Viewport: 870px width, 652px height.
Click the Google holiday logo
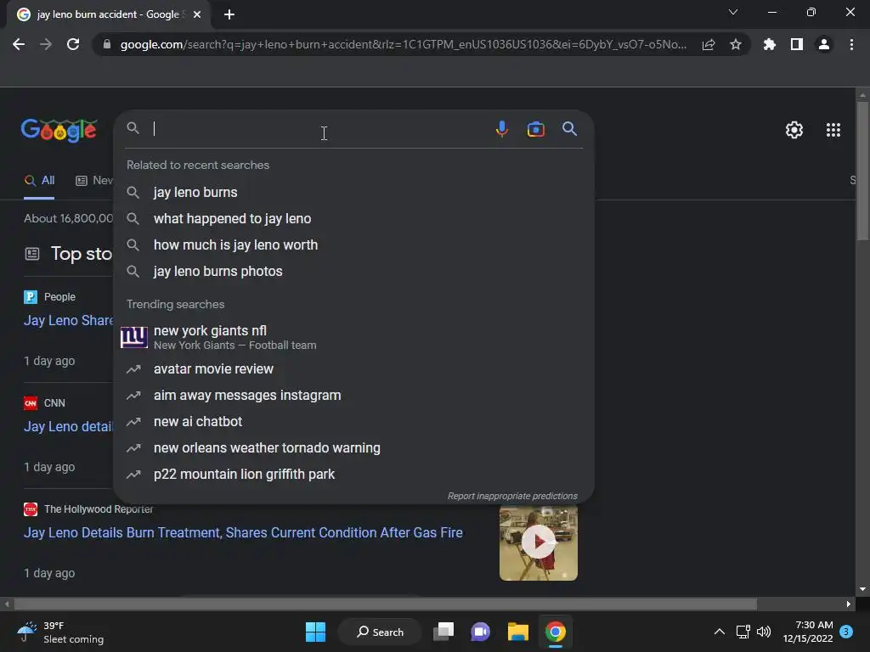pyautogui.click(x=59, y=130)
